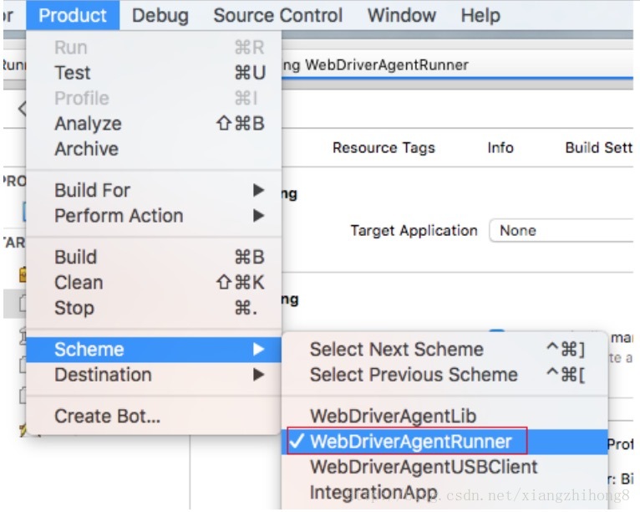The image size is (640, 512).
Task: Open the Debug menu
Action: [160, 16]
